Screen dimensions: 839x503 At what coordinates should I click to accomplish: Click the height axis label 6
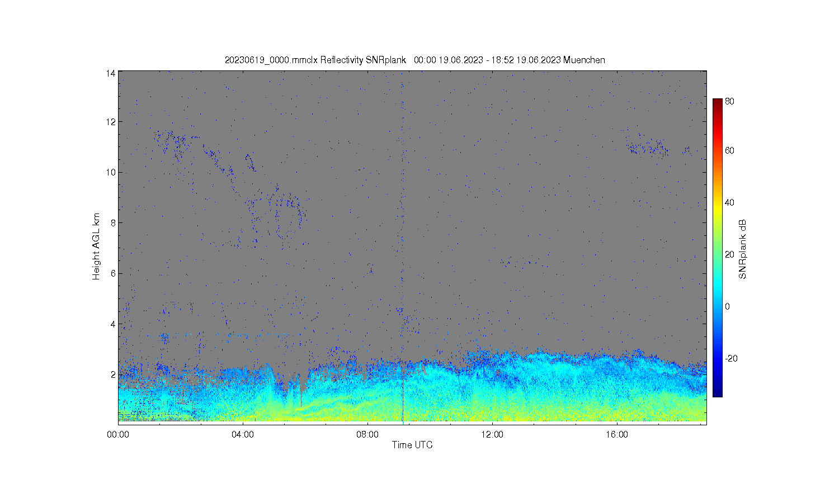pos(113,273)
